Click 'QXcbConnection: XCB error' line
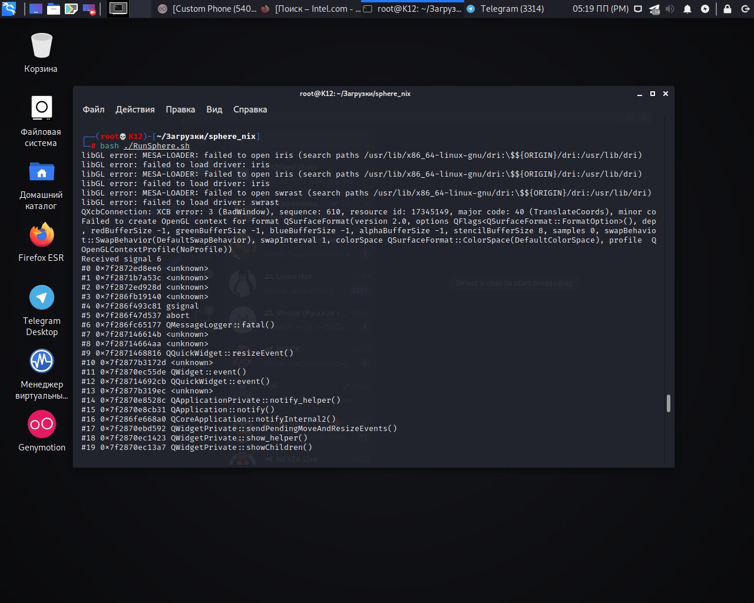 [x=369, y=212]
